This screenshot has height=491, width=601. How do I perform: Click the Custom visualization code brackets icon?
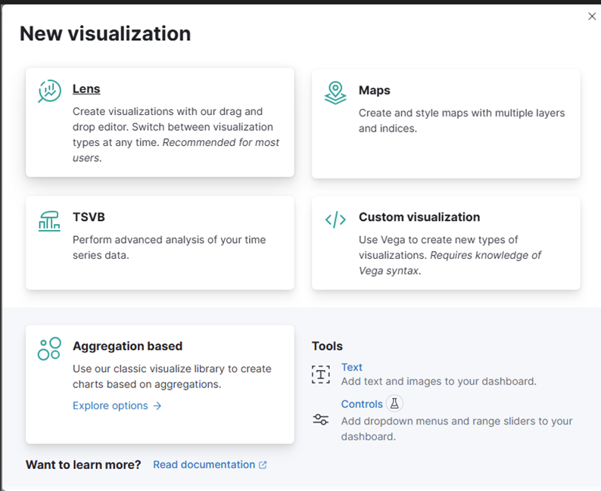pyautogui.click(x=335, y=220)
